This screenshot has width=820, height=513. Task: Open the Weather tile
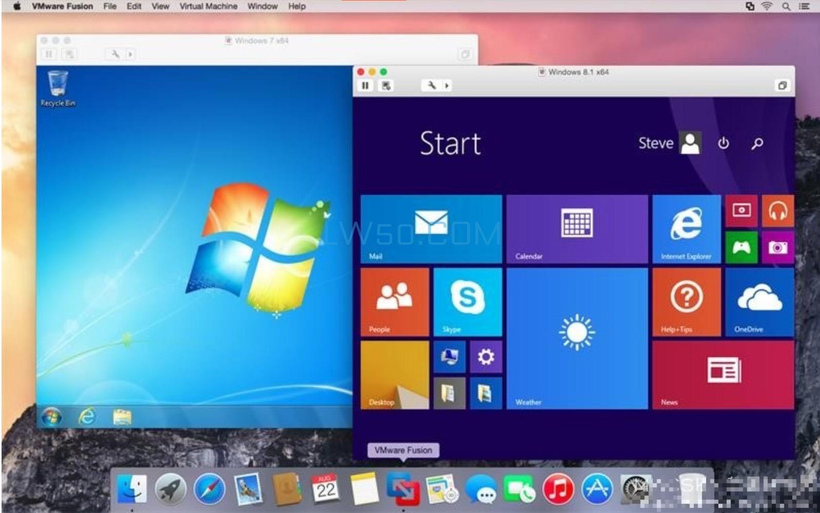[x=577, y=339]
